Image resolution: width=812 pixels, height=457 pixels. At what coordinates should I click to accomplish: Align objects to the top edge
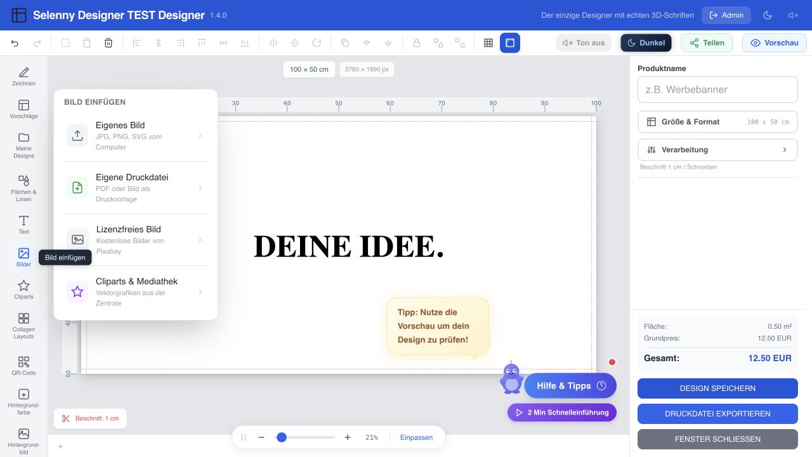(202, 43)
